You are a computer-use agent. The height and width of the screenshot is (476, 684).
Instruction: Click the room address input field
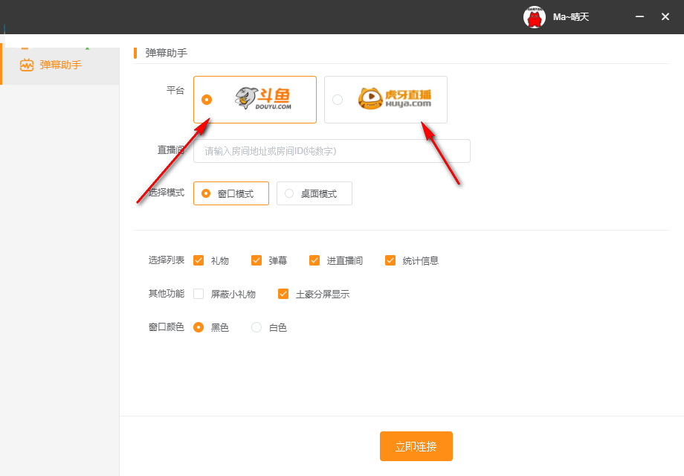[x=332, y=151]
